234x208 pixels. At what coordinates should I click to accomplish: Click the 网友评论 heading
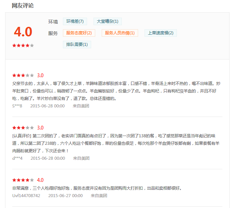click(x=23, y=6)
